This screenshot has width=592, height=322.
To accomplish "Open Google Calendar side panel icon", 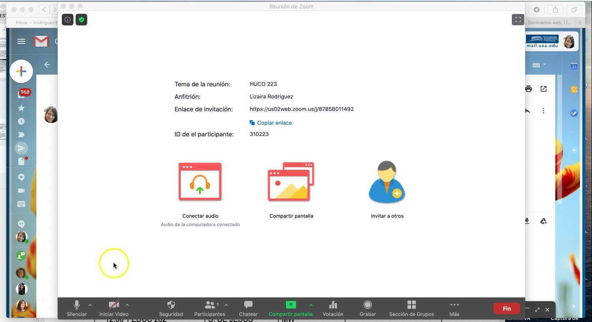I will point(574,66).
